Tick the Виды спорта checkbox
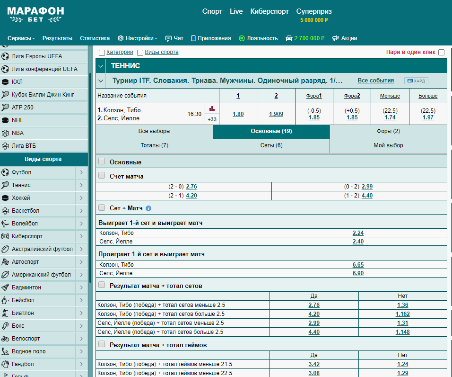This screenshot has height=377, width=452. (x=140, y=53)
